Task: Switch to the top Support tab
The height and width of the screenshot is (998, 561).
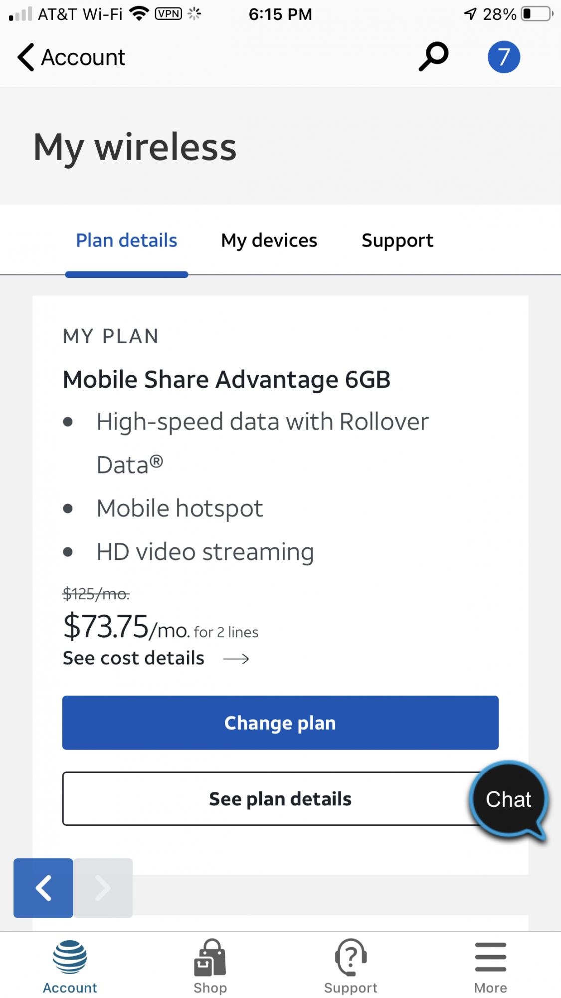Action: [x=397, y=241]
